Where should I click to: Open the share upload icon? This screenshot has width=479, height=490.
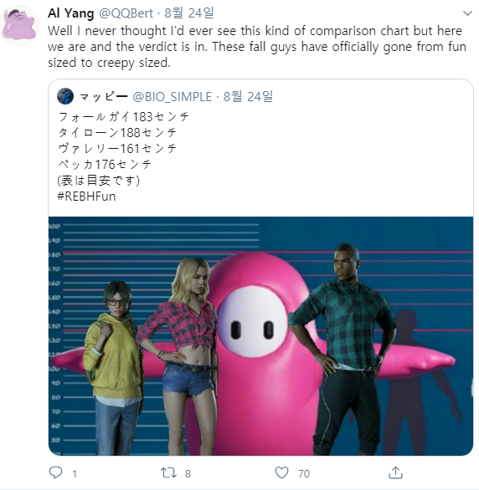395,472
